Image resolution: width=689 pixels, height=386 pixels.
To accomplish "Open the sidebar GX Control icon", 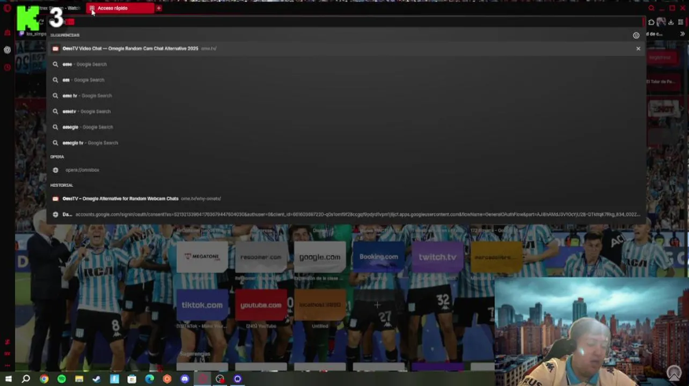I will [7, 33].
